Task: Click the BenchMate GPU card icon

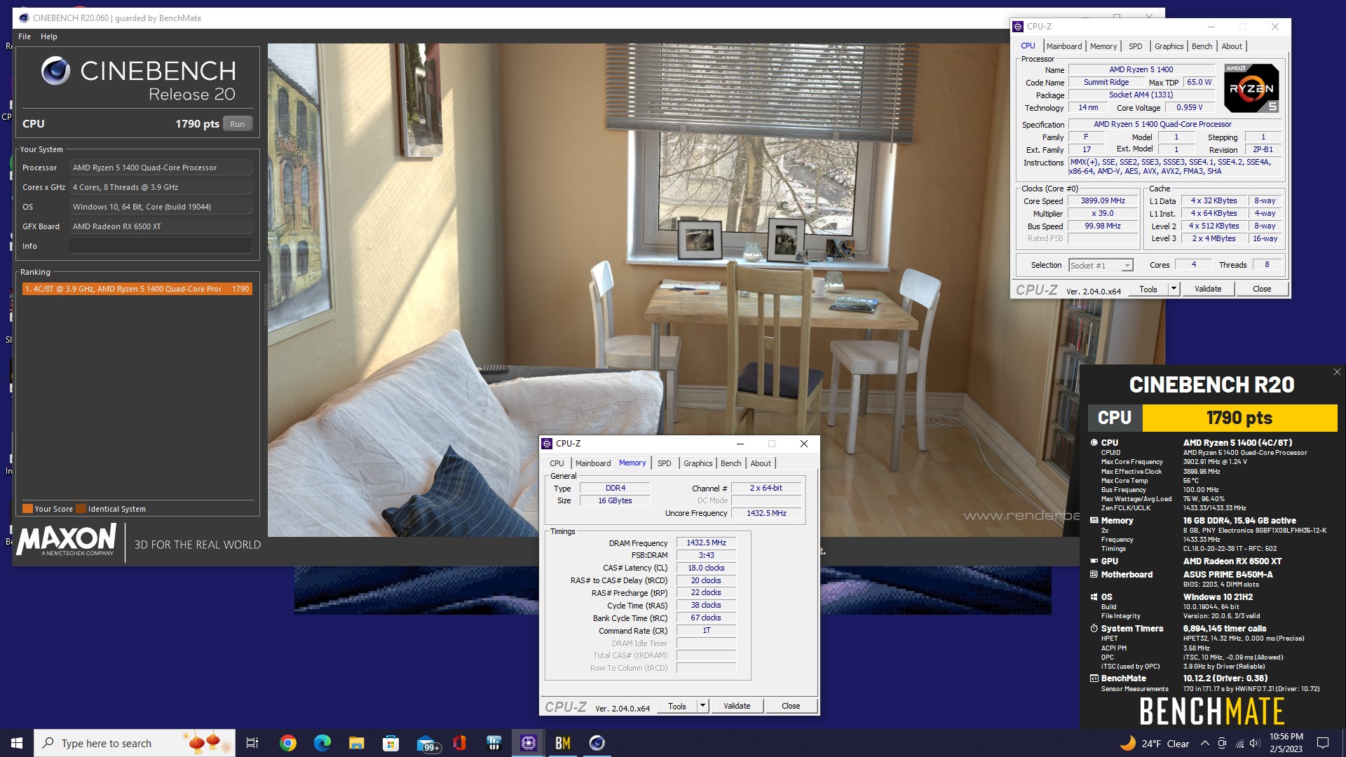Action: tap(1094, 561)
